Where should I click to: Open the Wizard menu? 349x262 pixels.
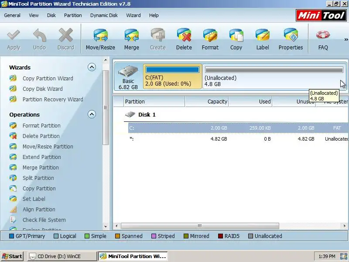[x=133, y=15]
